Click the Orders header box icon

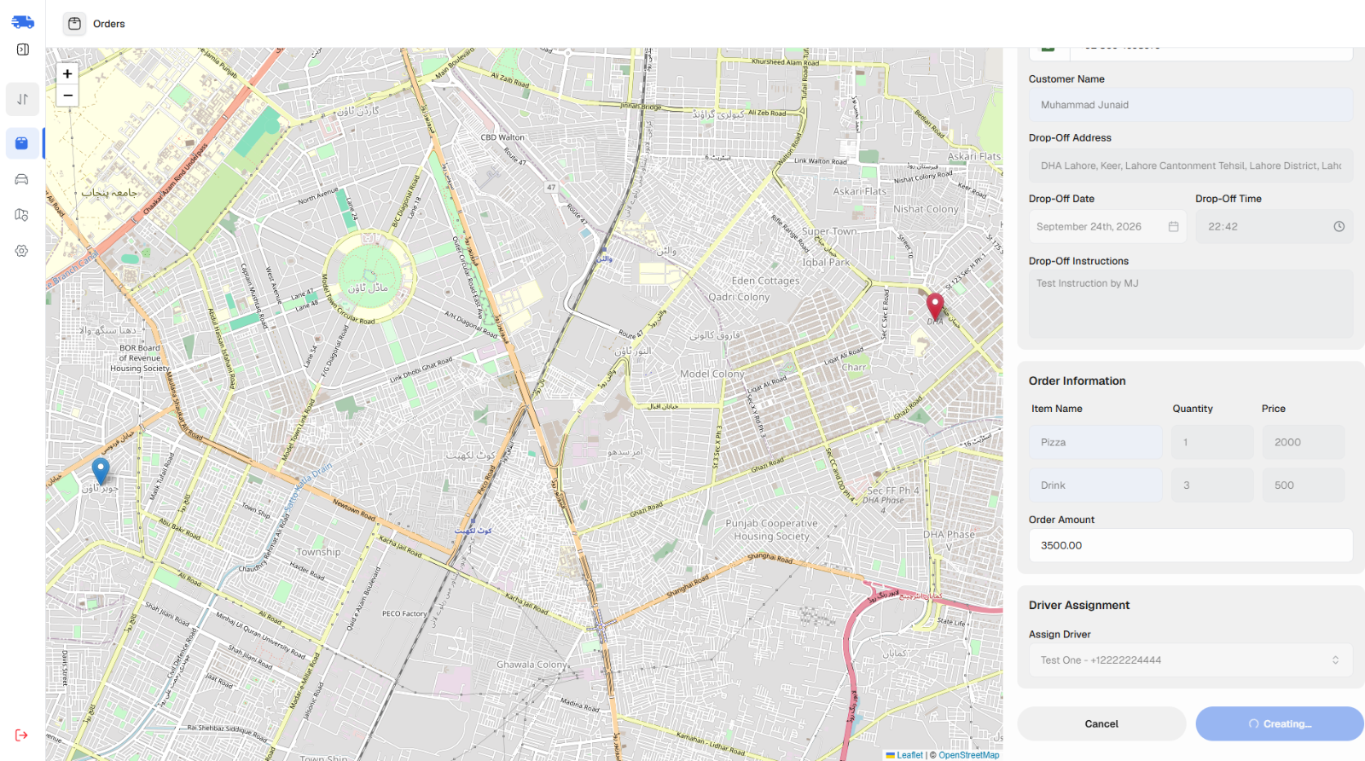point(74,24)
